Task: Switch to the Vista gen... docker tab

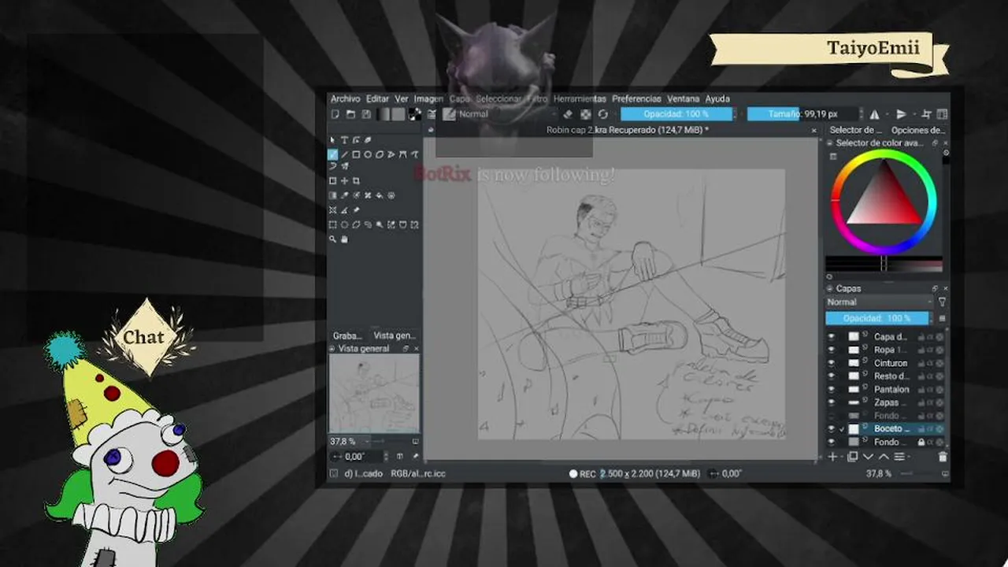Action: [x=395, y=335]
